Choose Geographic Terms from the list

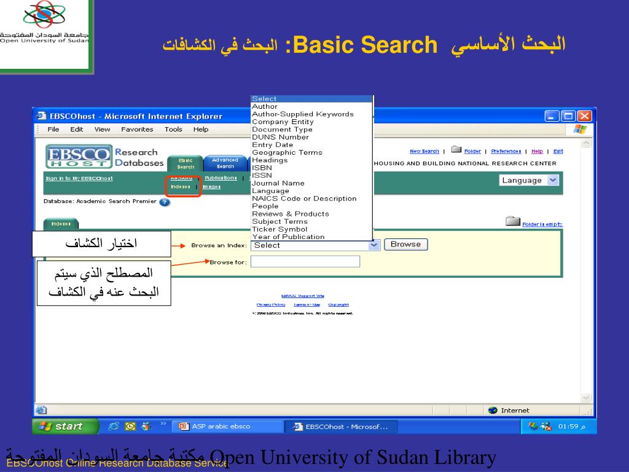coord(311,152)
